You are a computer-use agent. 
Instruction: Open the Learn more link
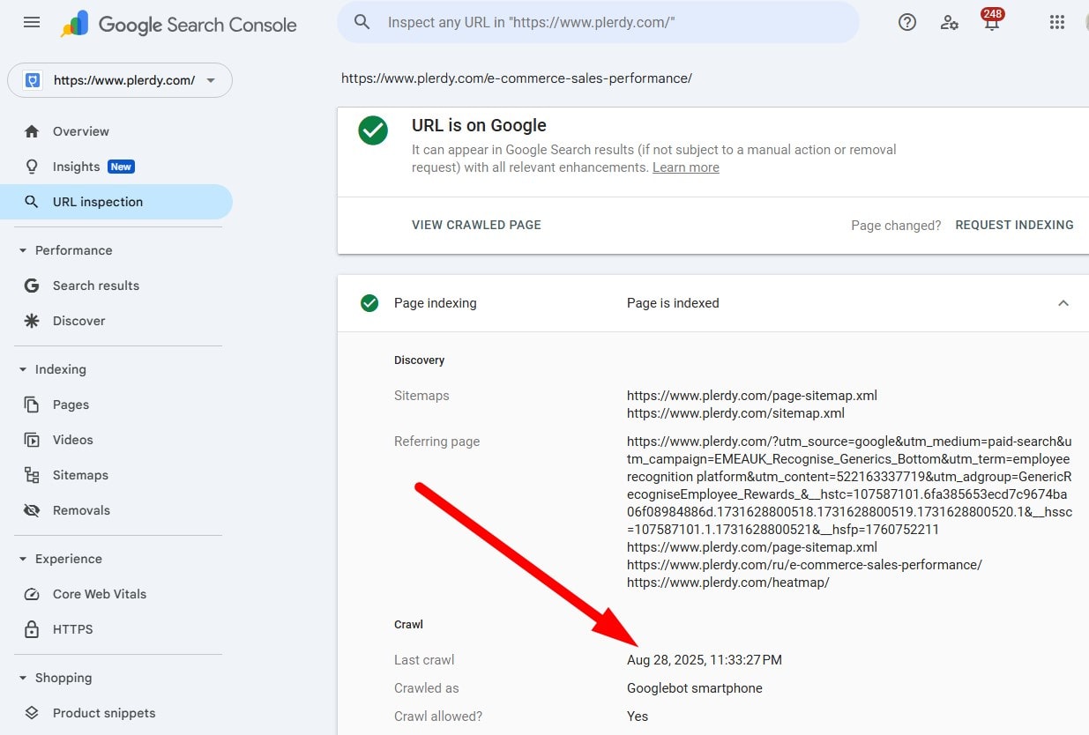(685, 167)
